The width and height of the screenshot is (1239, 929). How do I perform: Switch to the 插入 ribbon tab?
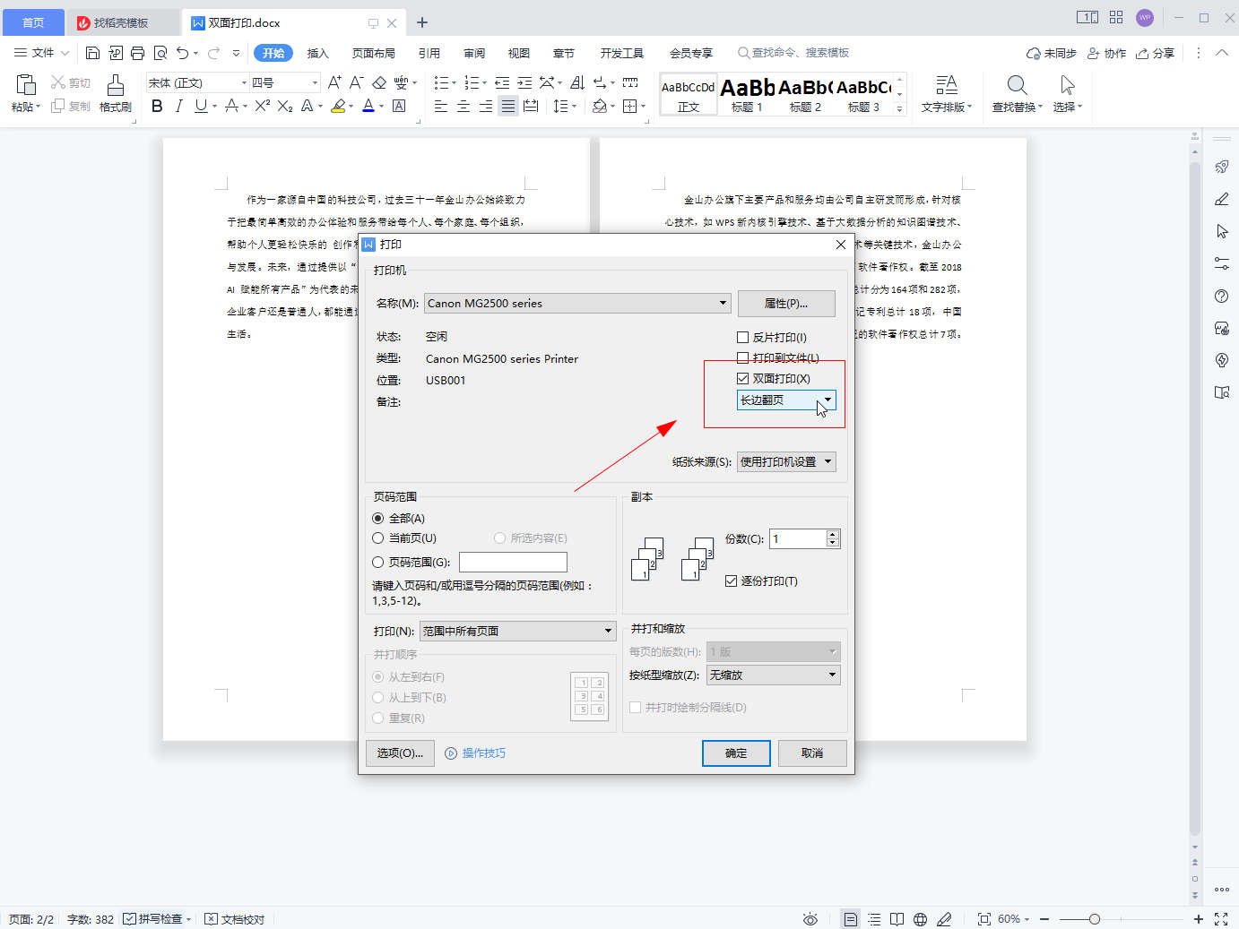point(317,53)
